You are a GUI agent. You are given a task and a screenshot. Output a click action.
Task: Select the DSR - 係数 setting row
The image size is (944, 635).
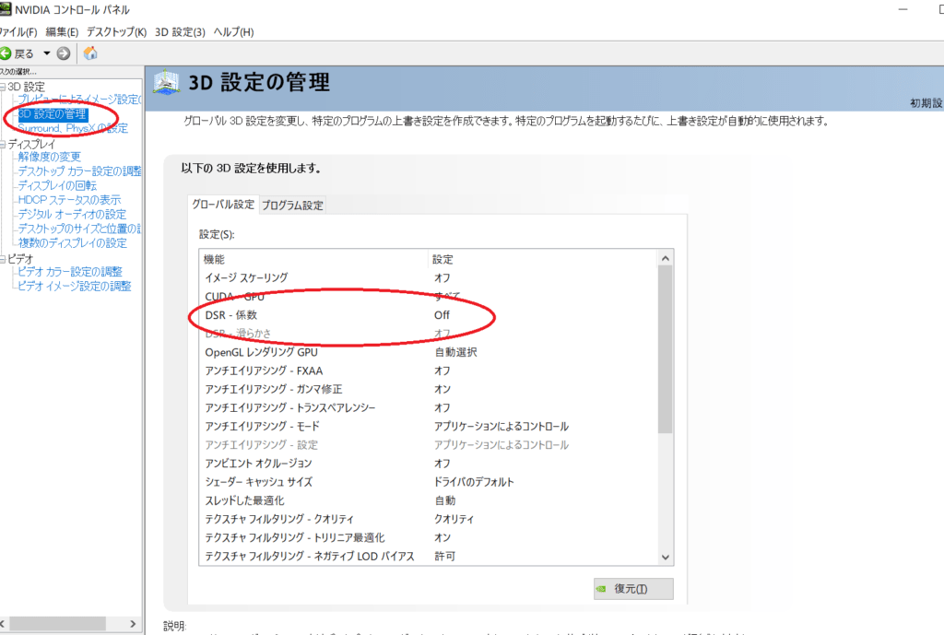click(428, 315)
